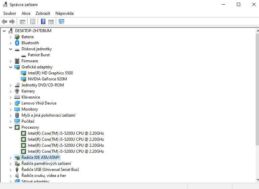
Task: Select the last Intel Core i5-5200U entry
Action: (66, 151)
